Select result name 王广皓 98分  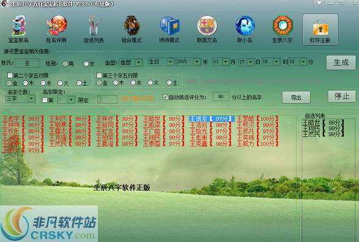click(164, 131)
